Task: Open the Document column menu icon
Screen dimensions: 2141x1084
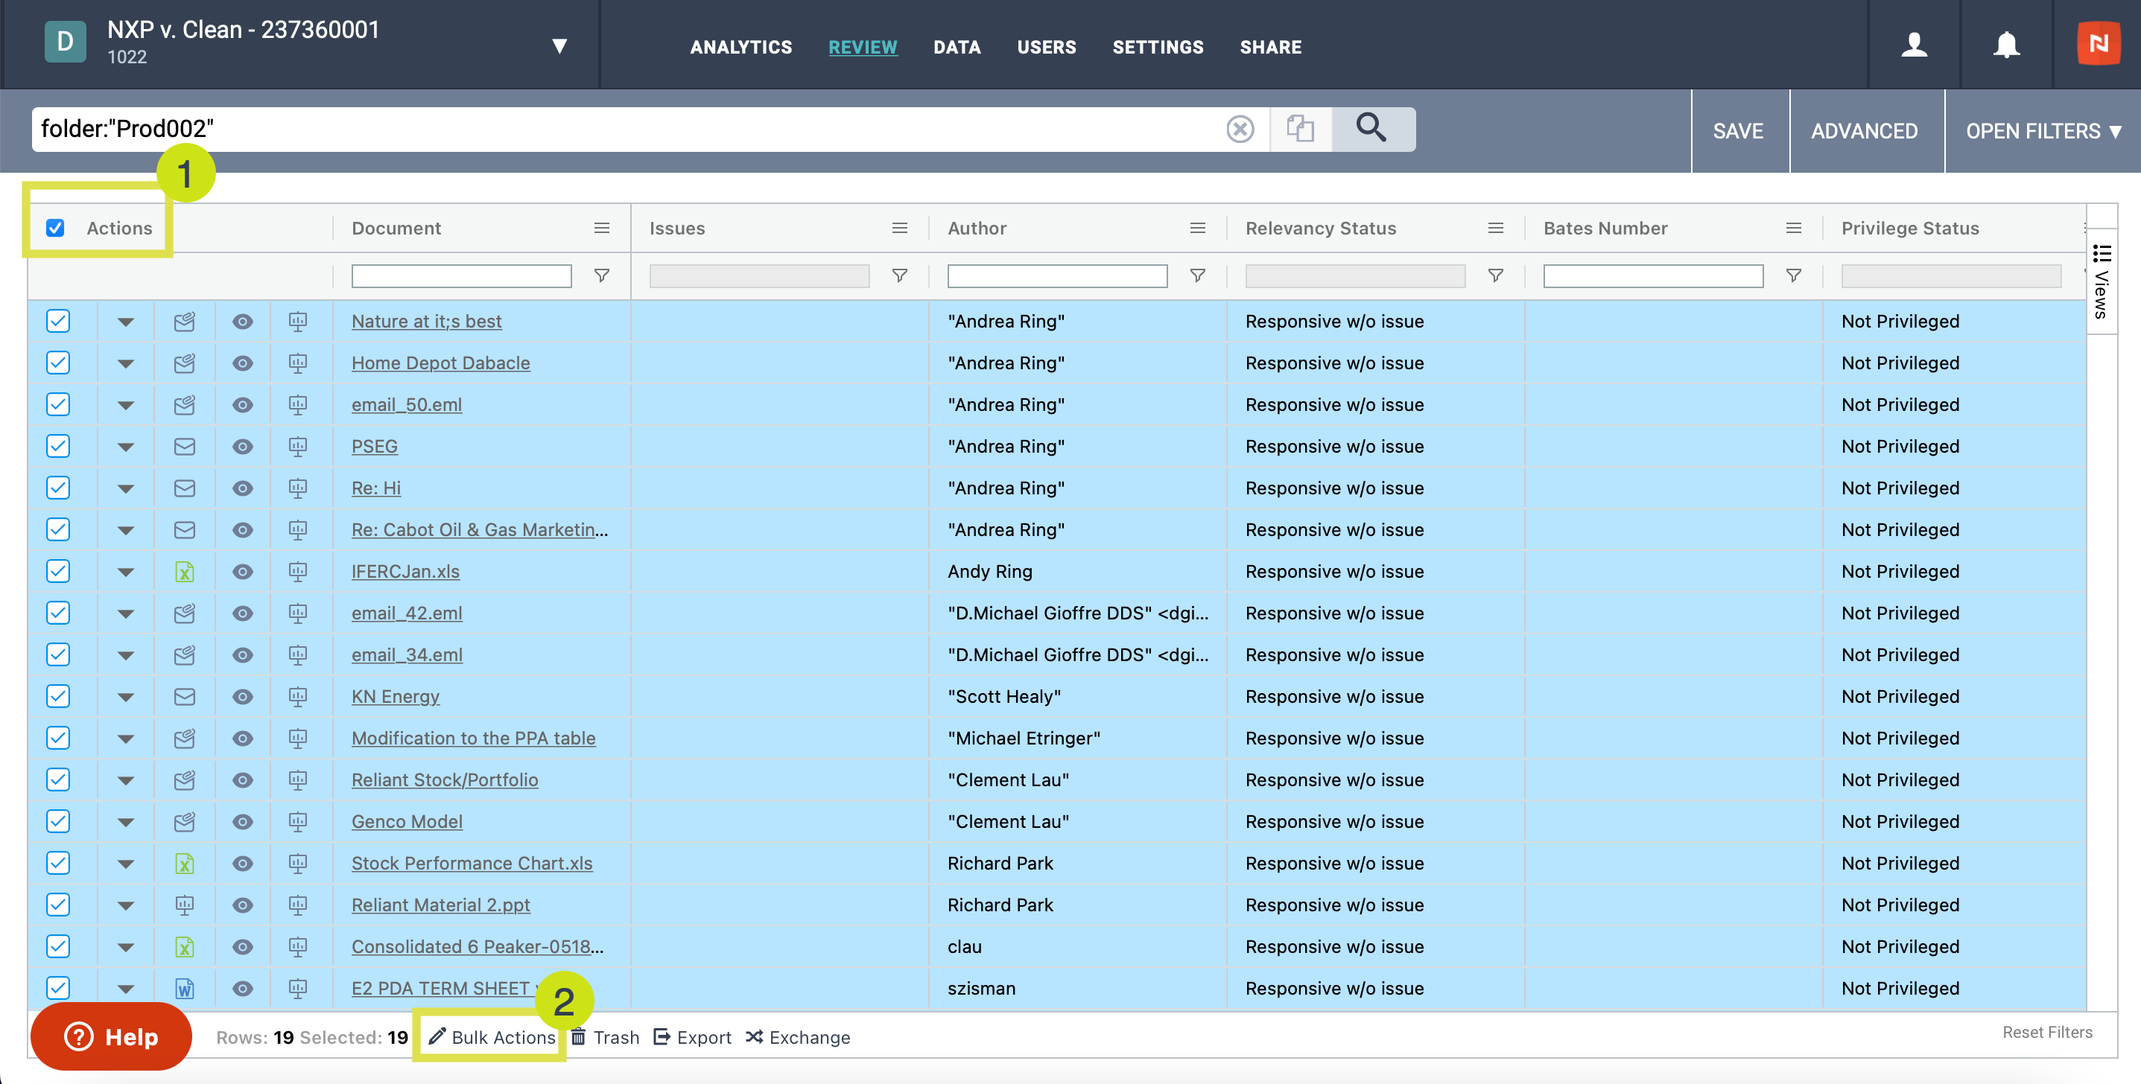Action: coord(602,228)
